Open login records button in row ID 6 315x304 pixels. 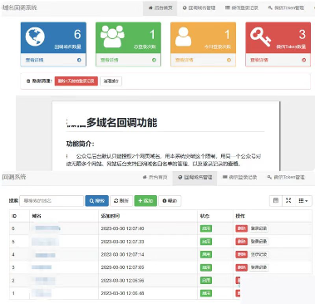258,228
